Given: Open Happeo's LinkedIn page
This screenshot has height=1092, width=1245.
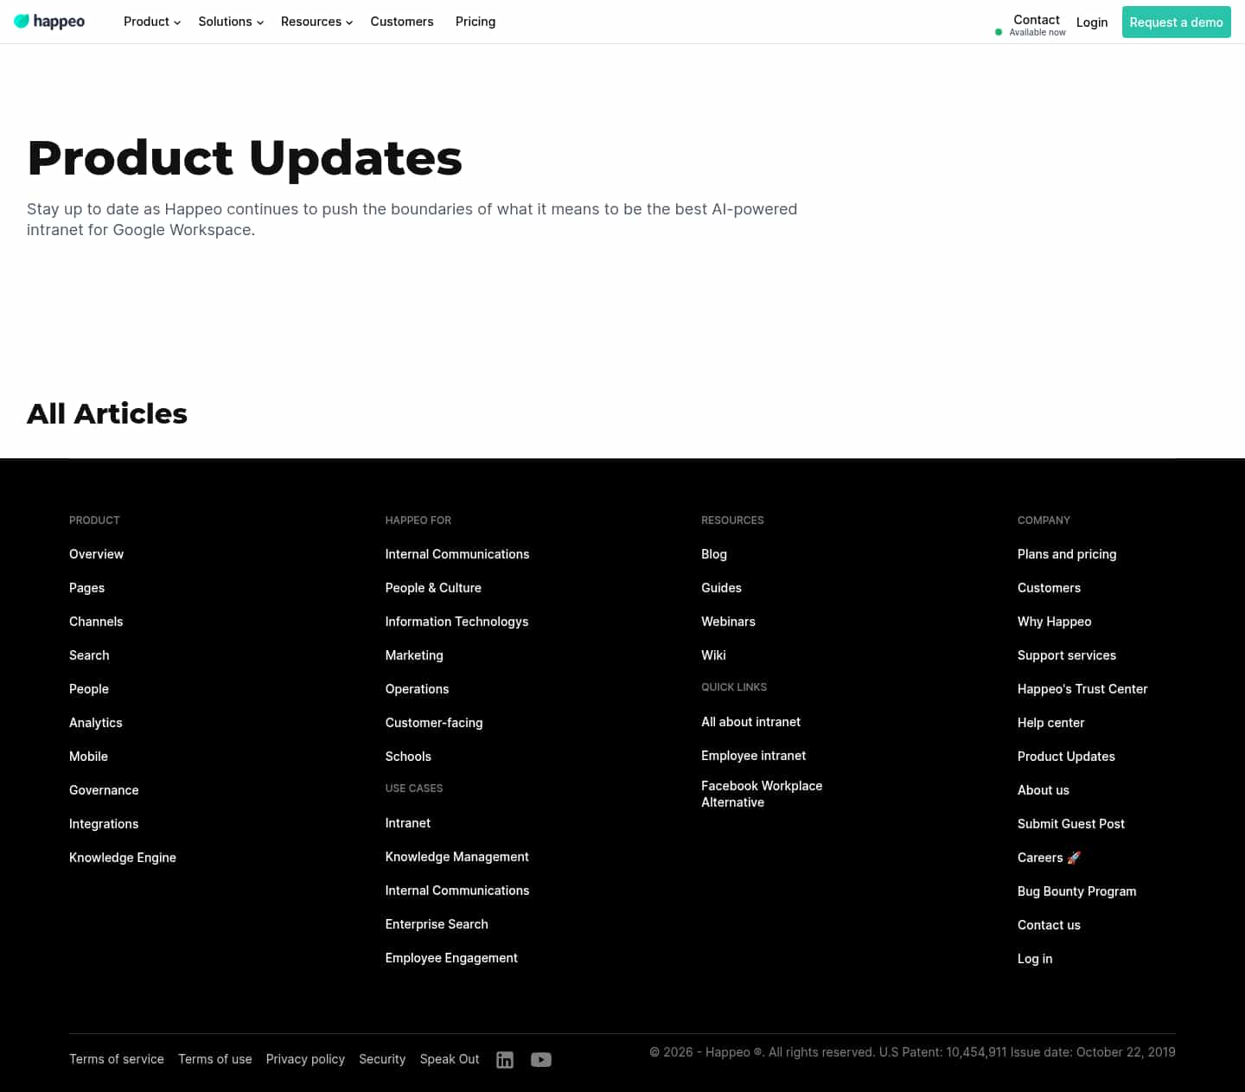Looking at the screenshot, I should (x=504, y=1059).
